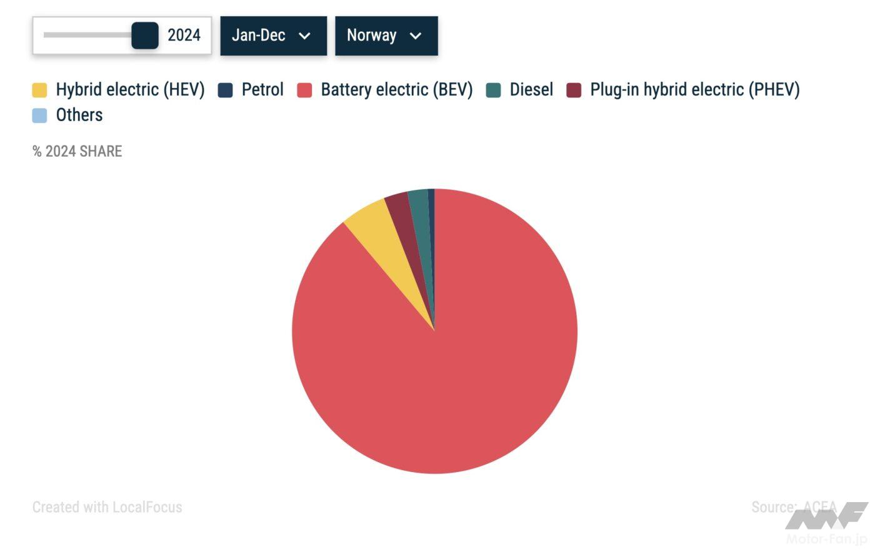Click the maroon Plug-in hybrid legend swatch

[574, 90]
